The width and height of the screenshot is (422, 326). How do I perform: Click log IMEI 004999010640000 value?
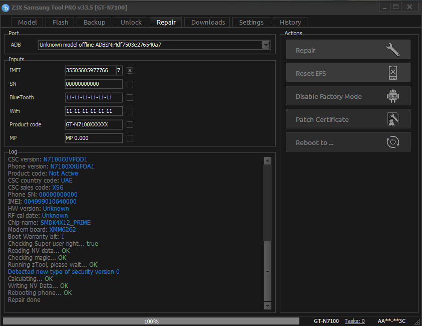50,202
